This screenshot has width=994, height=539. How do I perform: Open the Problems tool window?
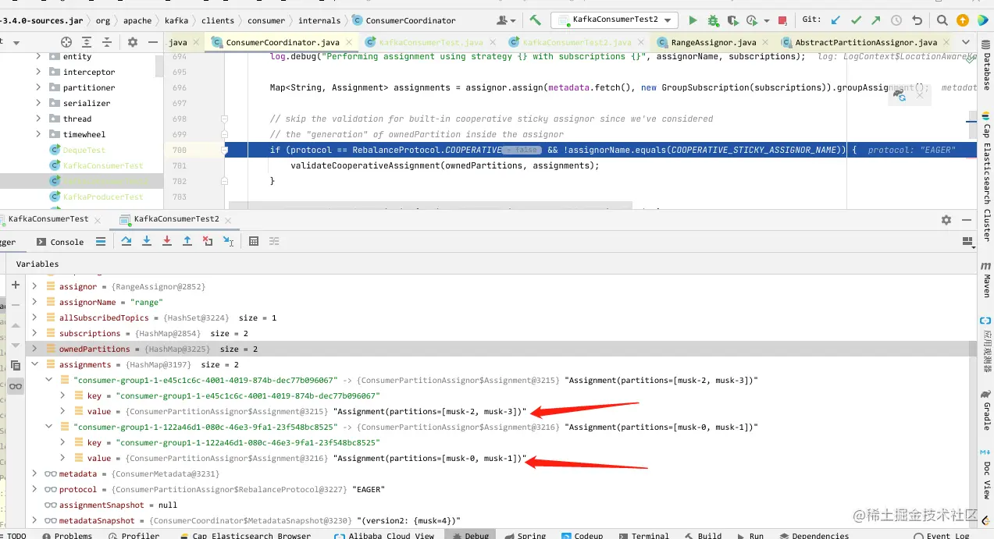click(x=66, y=535)
